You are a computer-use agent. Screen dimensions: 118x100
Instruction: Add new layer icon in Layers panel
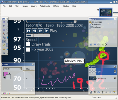[x=91, y=92]
